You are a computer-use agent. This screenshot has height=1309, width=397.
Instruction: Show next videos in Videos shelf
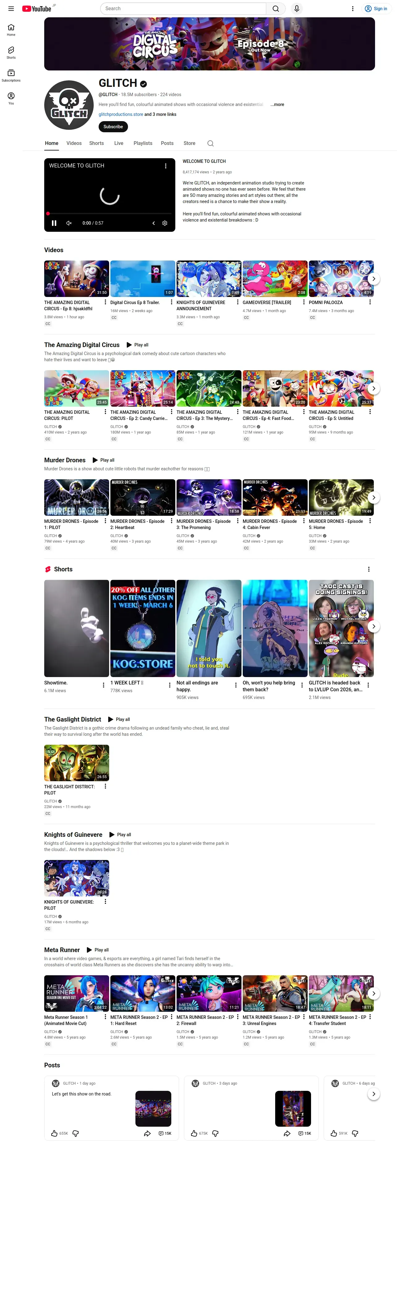tap(374, 278)
